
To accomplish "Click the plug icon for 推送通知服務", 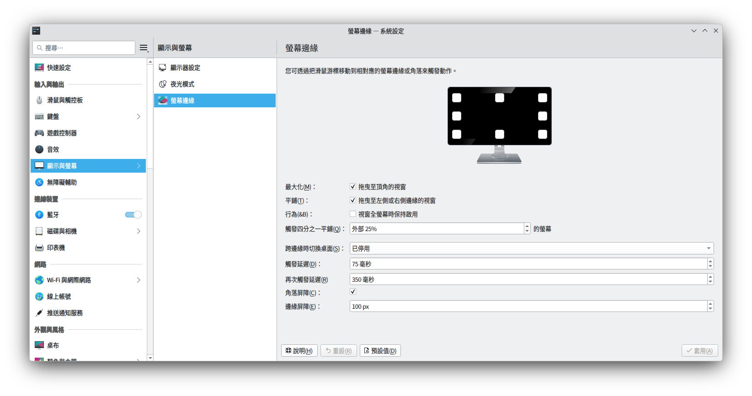I will pyautogui.click(x=39, y=313).
